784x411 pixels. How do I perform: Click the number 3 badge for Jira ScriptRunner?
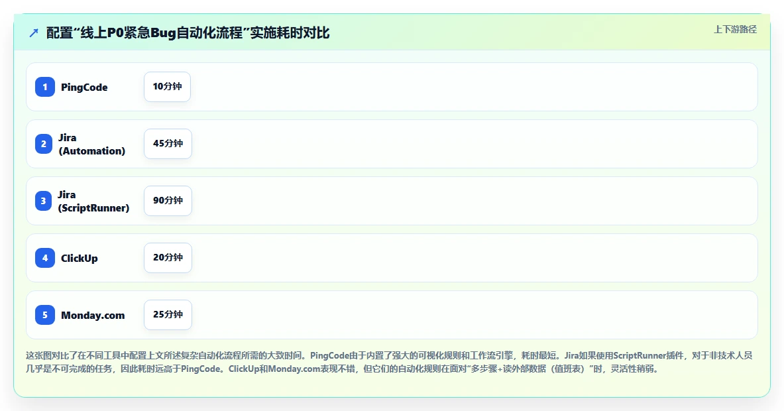[44, 201]
